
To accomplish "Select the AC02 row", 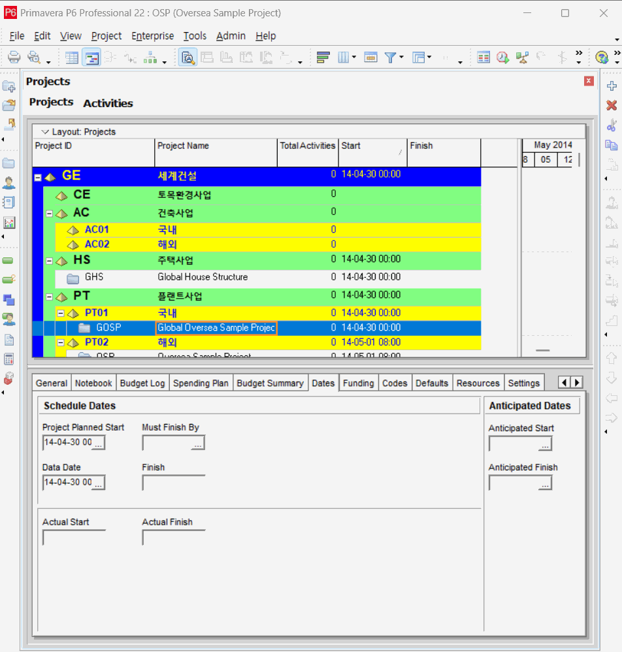I will [x=268, y=244].
